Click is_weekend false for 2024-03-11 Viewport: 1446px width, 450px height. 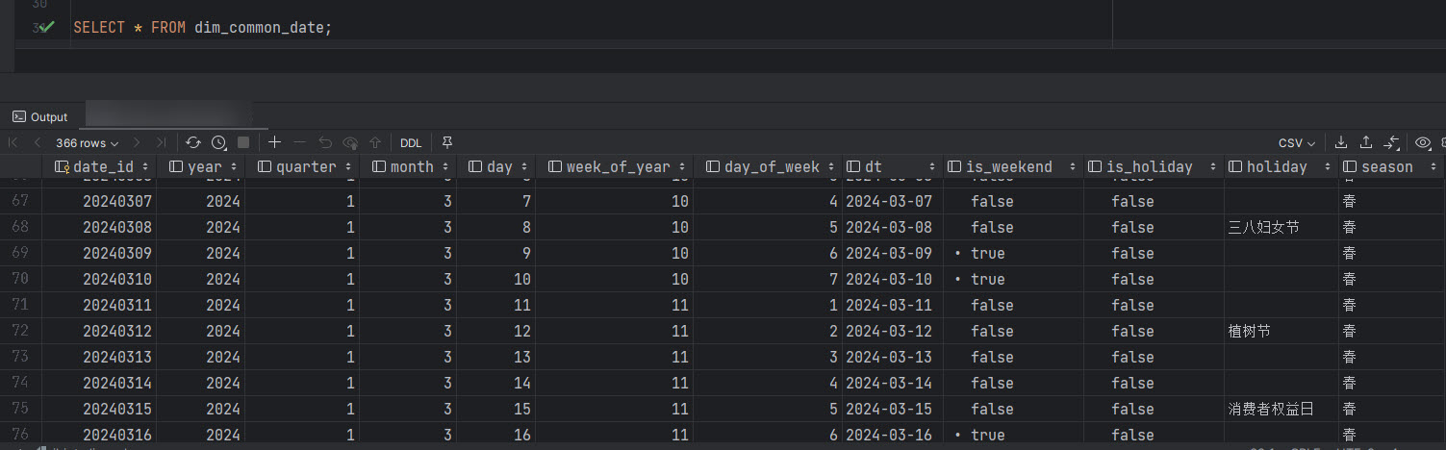click(992, 305)
